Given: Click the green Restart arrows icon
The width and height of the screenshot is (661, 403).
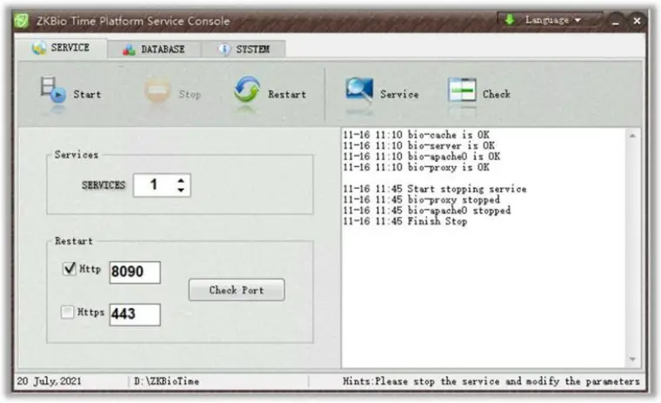Looking at the screenshot, I should click(247, 90).
